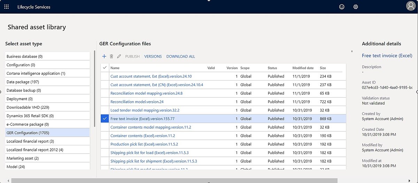
Task: Select the Data package (197) asset type
Action: (x=23, y=82)
